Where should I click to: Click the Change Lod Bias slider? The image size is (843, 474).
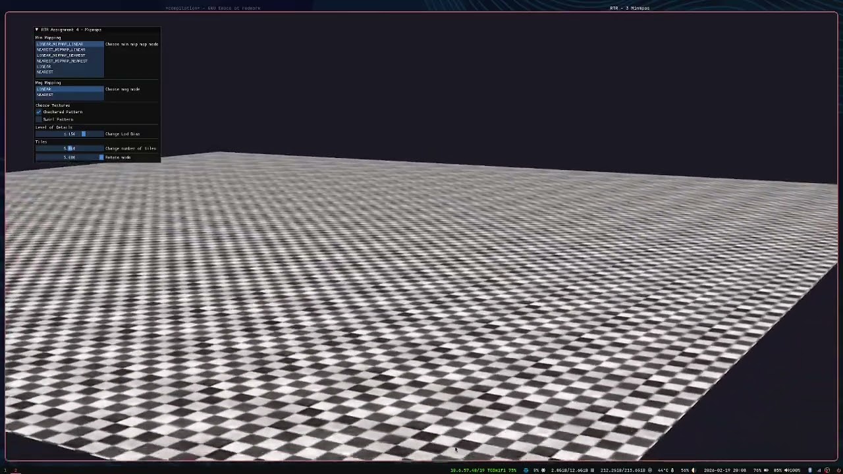pyautogui.click(x=70, y=134)
